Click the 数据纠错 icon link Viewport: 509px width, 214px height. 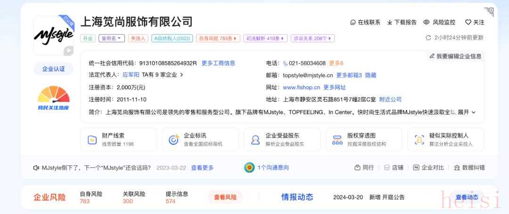(469, 167)
